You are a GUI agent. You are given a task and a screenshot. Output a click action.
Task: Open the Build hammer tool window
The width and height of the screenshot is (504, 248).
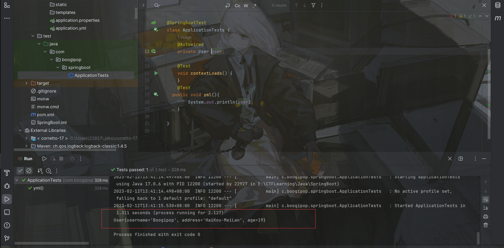(7, 173)
